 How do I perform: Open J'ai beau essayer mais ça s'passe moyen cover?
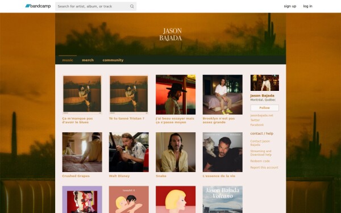tap(176, 94)
